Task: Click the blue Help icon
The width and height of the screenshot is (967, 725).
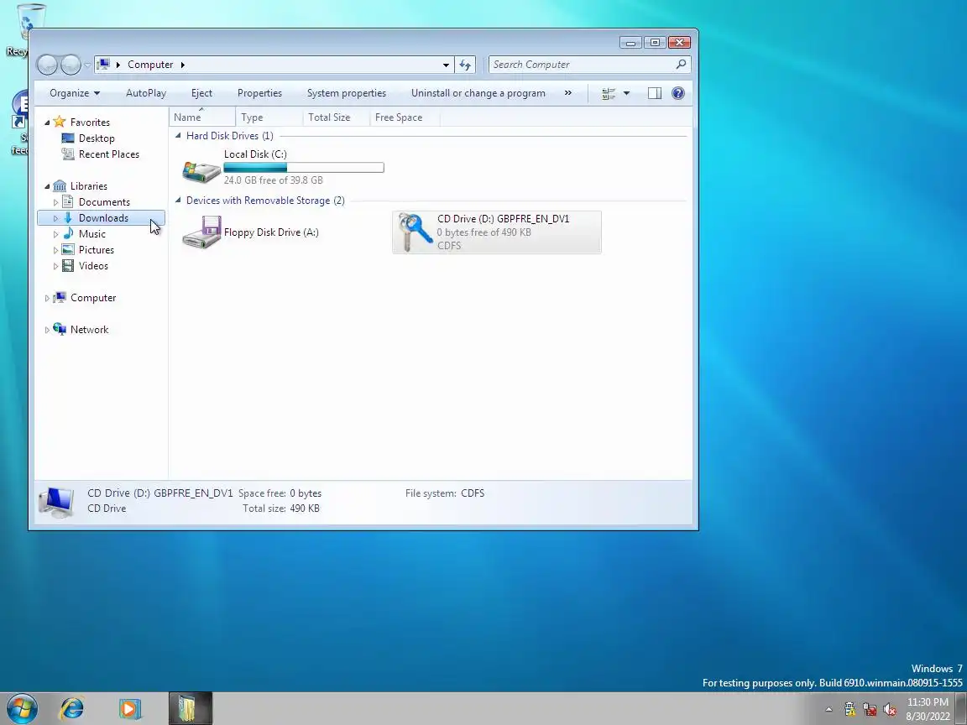Action: point(677,93)
